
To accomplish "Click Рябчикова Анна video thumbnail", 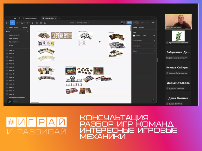I will pos(178,21).
